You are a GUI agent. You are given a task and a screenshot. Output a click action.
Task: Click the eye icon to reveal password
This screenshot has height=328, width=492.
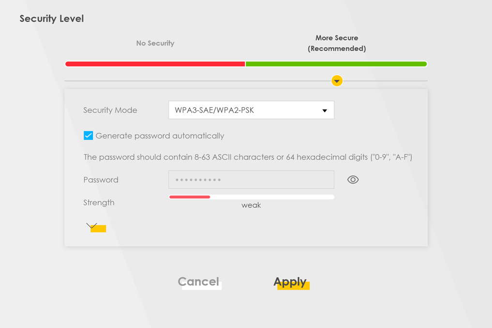pyautogui.click(x=353, y=180)
